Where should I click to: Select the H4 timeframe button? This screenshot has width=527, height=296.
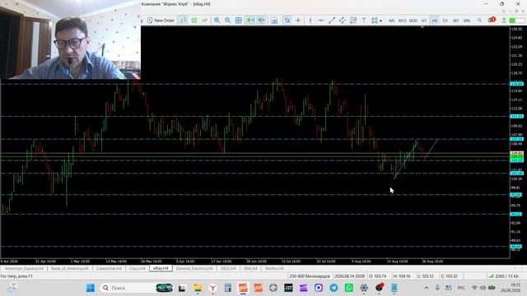click(435, 21)
